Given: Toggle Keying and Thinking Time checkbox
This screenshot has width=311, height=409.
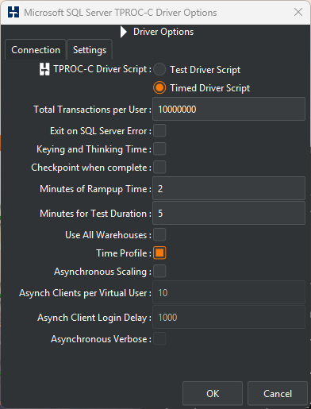Looking at the screenshot, I should tap(159, 149).
